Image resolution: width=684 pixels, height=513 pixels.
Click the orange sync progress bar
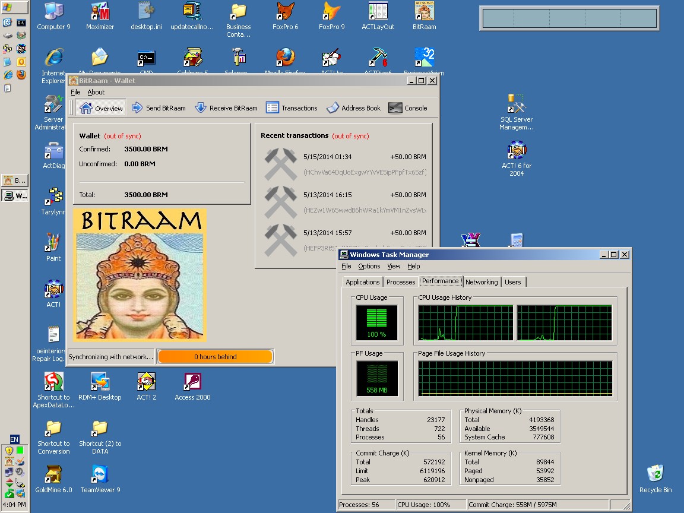coord(216,356)
